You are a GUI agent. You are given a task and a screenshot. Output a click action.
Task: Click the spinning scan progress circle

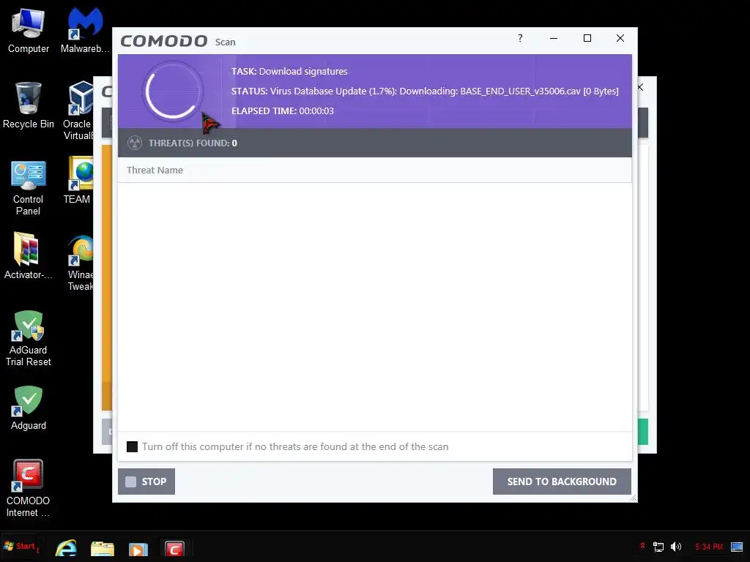(x=173, y=91)
